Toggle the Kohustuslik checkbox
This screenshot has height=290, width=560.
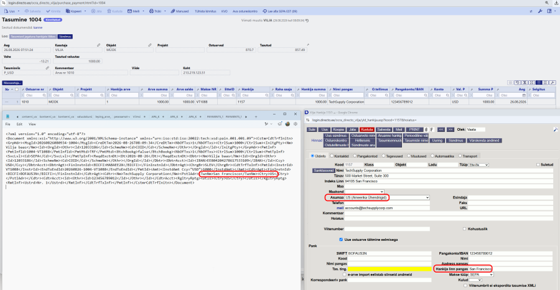coord(465,228)
